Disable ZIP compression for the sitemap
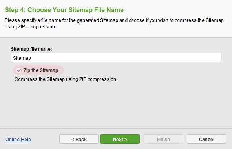Viewport: 232px width, 149px height. tap(19, 70)
